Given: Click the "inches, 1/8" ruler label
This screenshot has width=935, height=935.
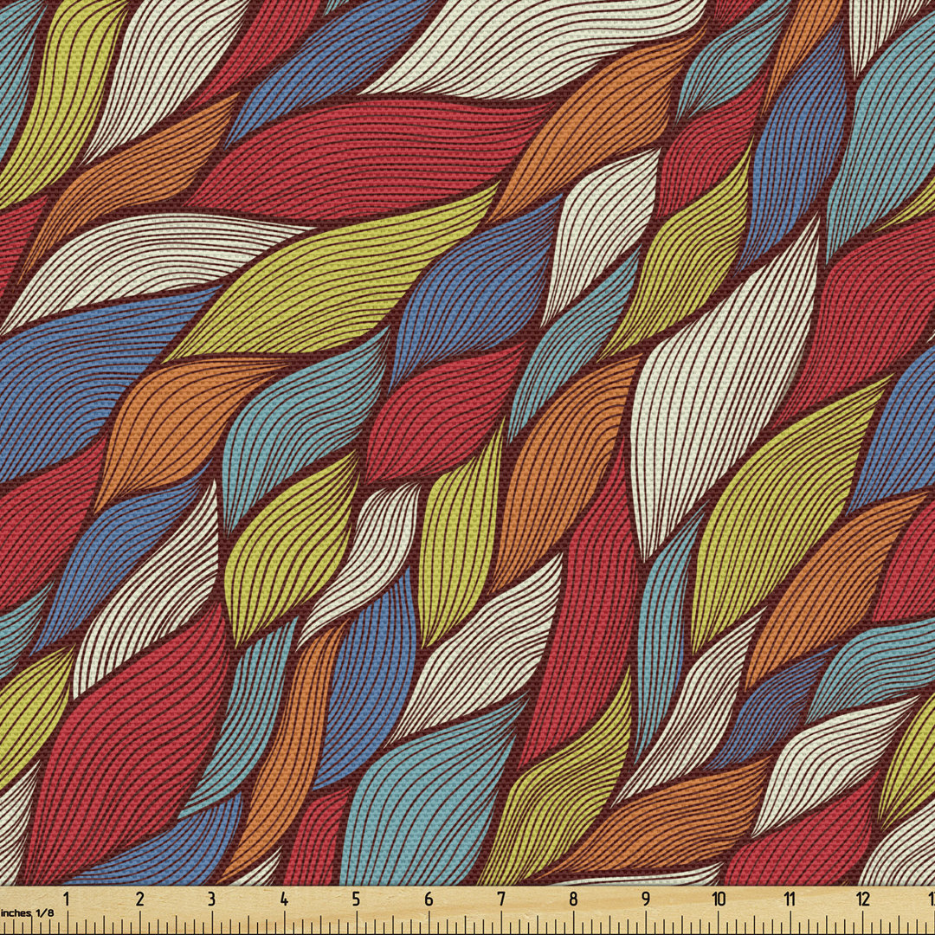Looking at the screenshot, I should [x=26, y=912].
